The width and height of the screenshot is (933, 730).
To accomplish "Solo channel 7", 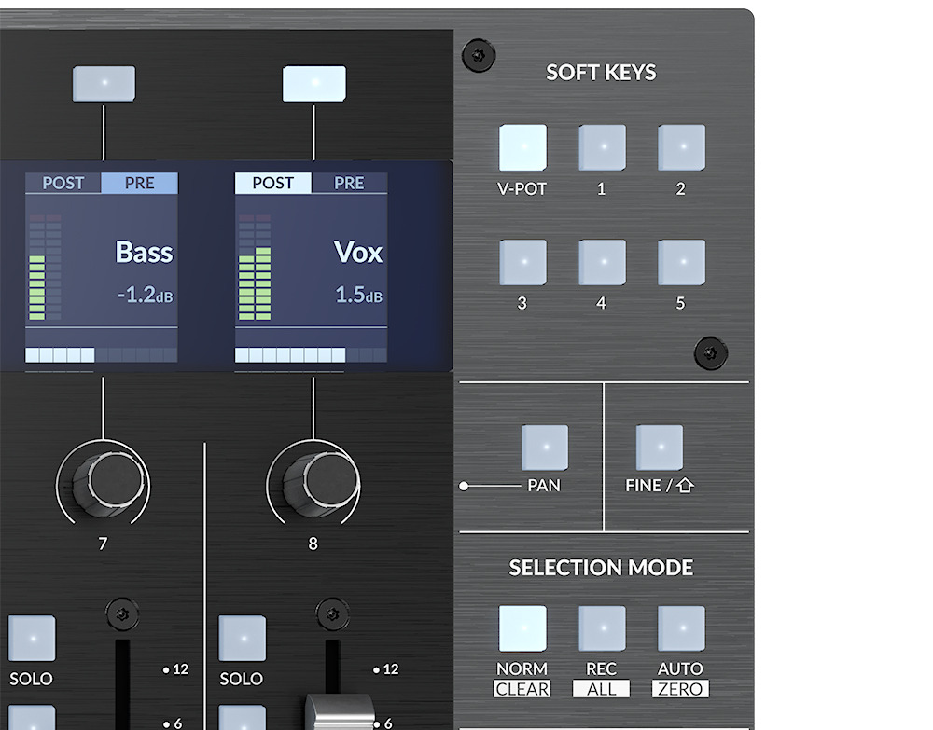I will point(32,639).
